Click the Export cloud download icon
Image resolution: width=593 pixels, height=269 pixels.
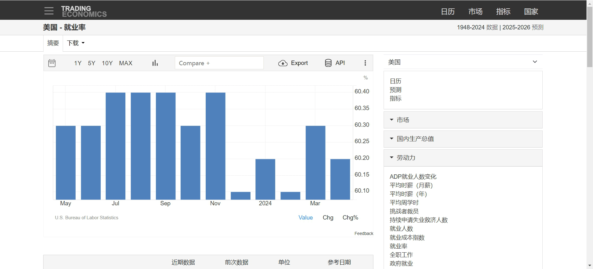tap(283, 63)
